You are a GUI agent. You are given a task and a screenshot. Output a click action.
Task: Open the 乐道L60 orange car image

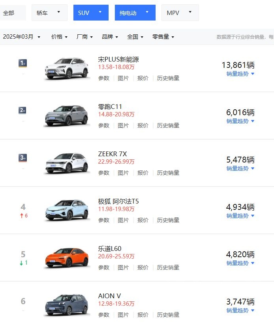tap(66, 257)
